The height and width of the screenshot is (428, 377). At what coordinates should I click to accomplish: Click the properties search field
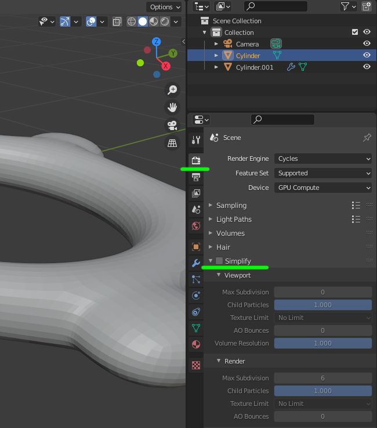282,120
